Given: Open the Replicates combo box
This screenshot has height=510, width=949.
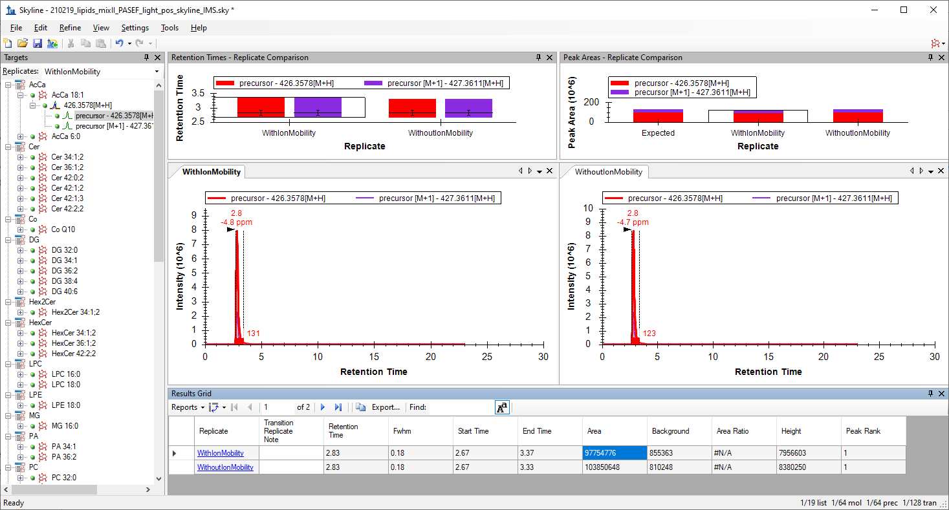Looking at the screenshot, I should (100, 72).
